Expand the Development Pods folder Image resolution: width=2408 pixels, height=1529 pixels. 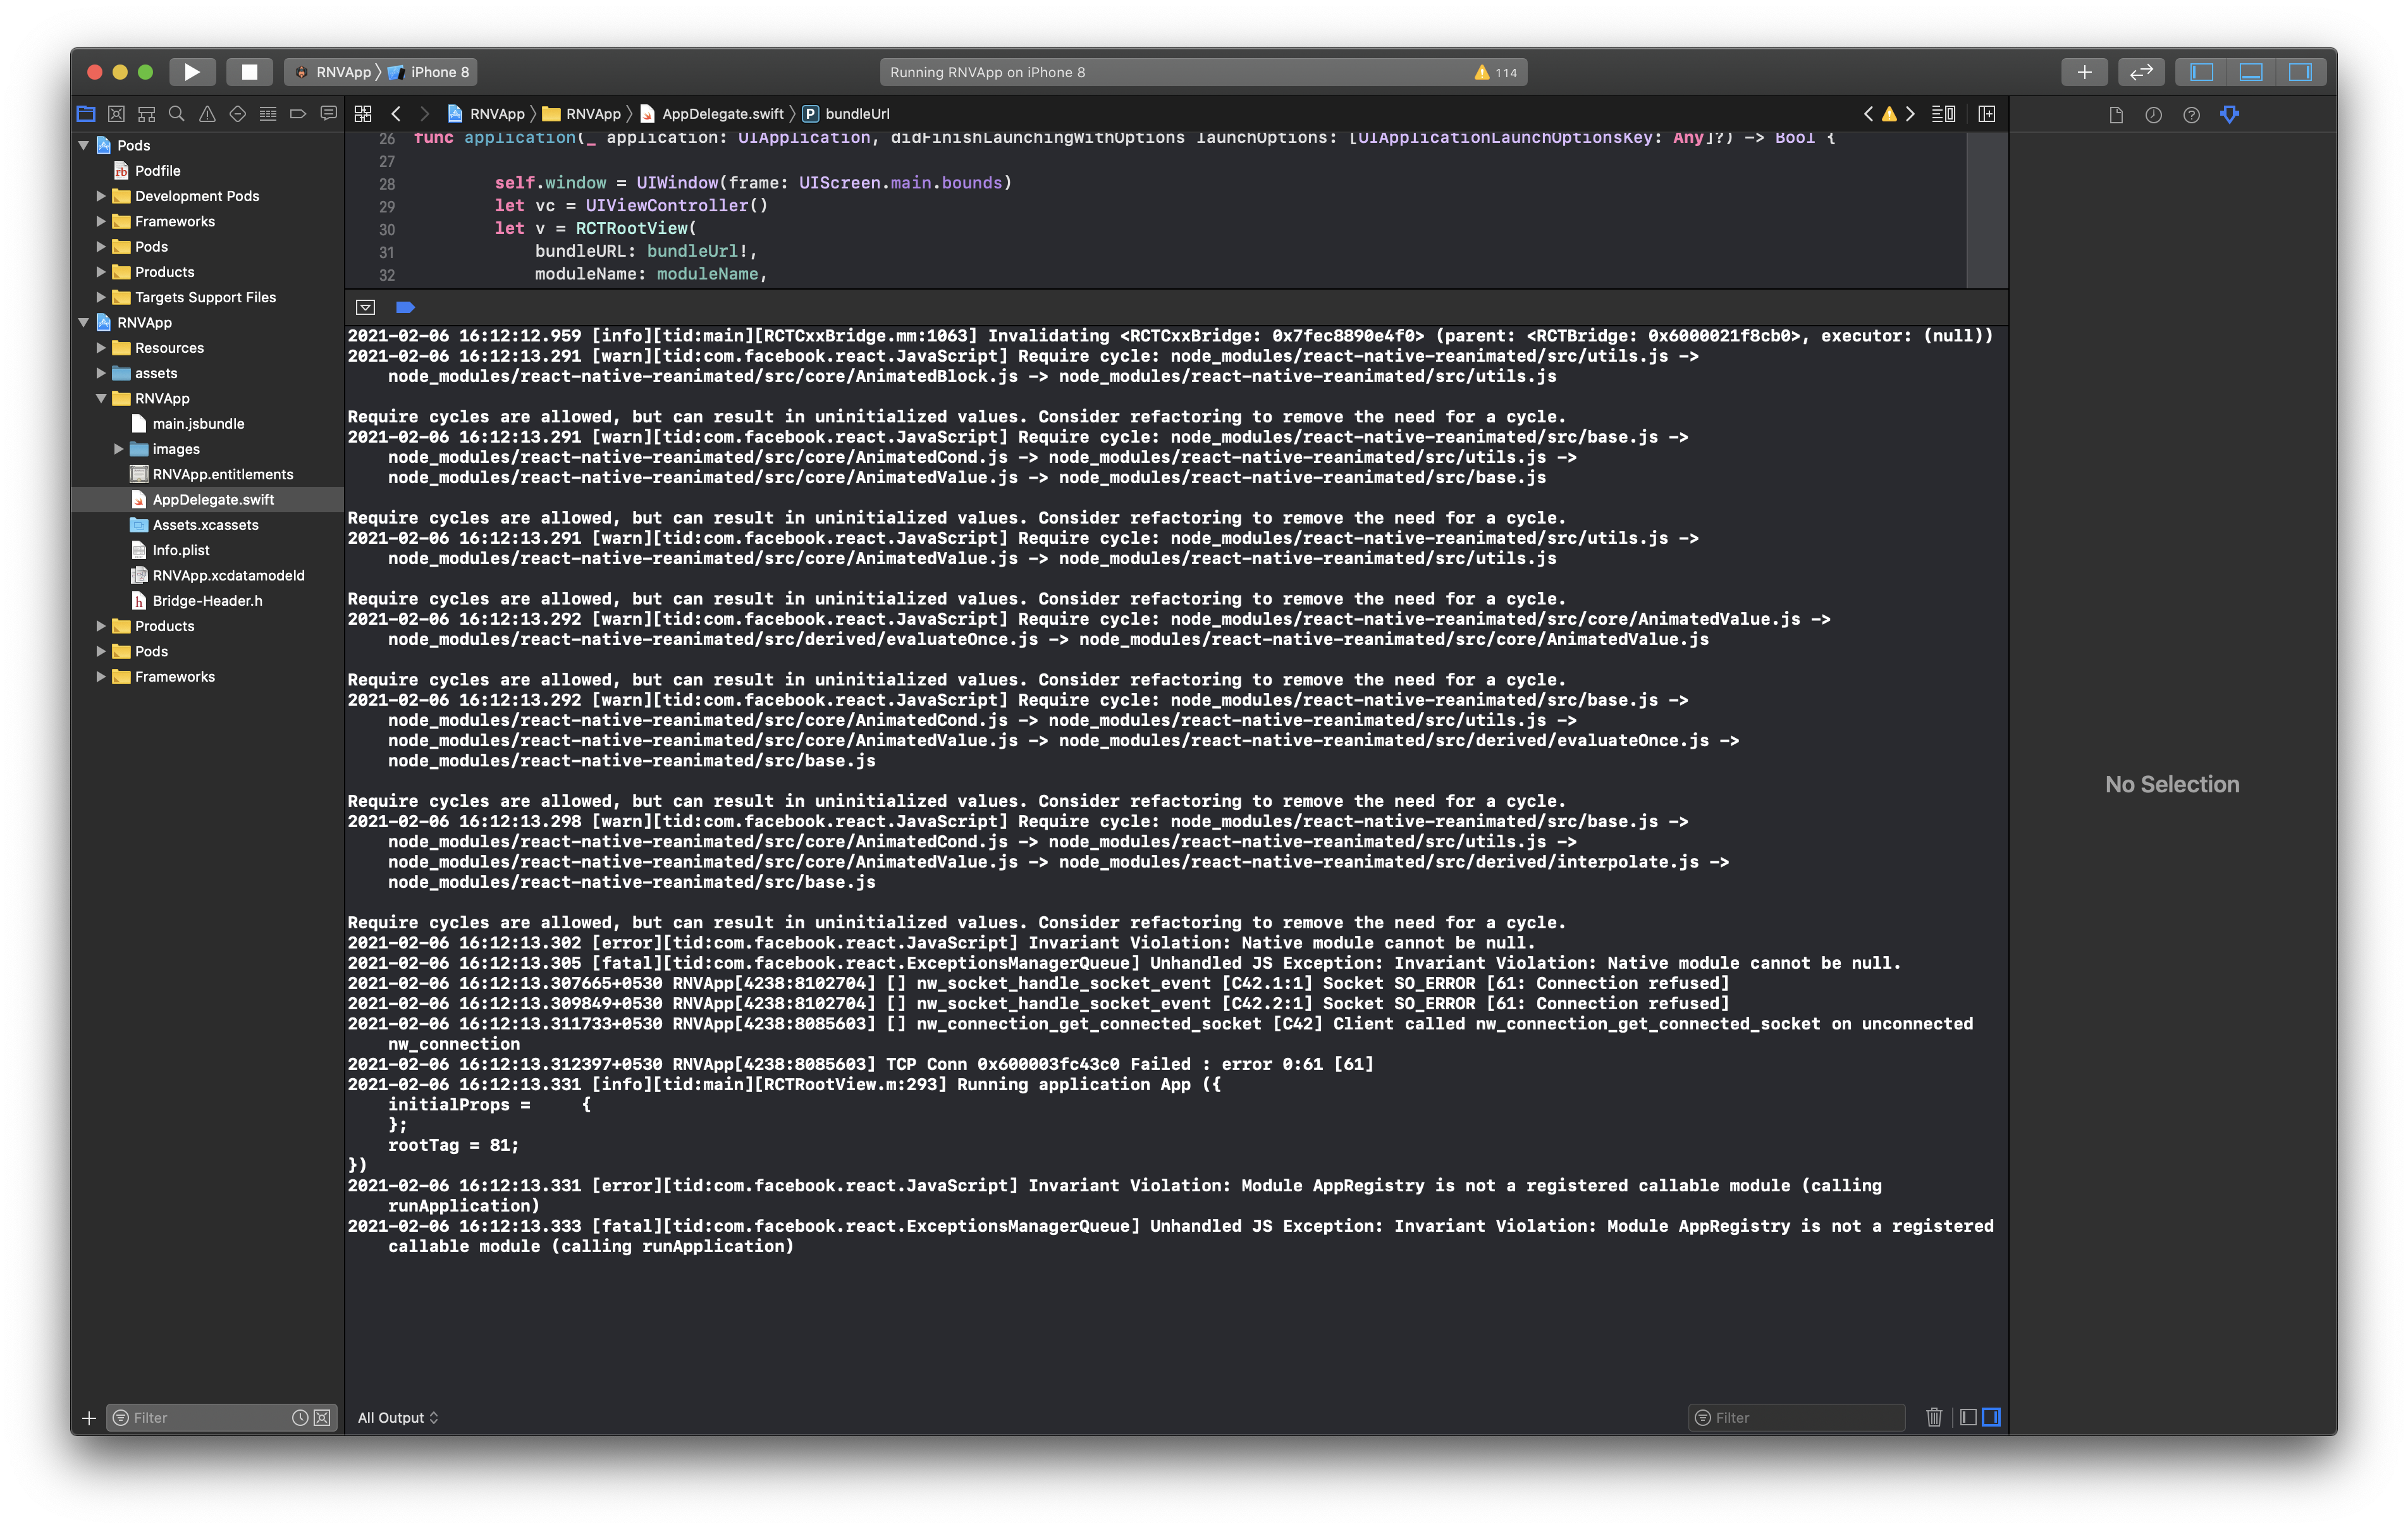tap(101, 196)
